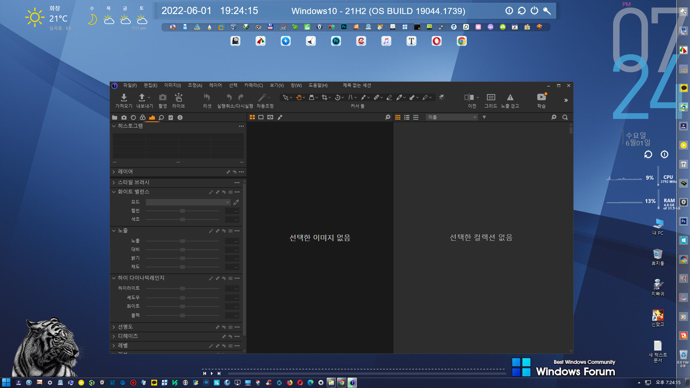Select the Keystone cursor tool
Image resolution: width=690 pixels, height=388 pixels.
[350, 97]
